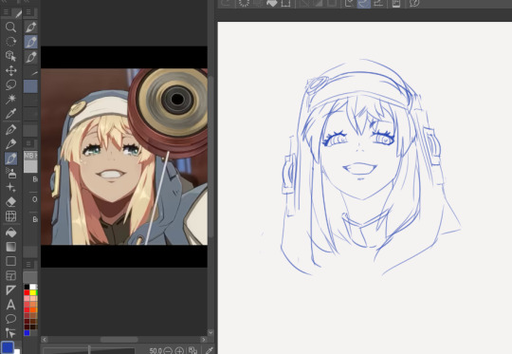The height and width of the screenshot is (354, 512).
Task: Click the sub view horizontal scrollbar thumb
Action: pos(119,340)
